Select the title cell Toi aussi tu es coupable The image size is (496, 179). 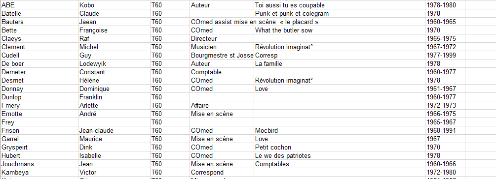click(x=339, y=5)
